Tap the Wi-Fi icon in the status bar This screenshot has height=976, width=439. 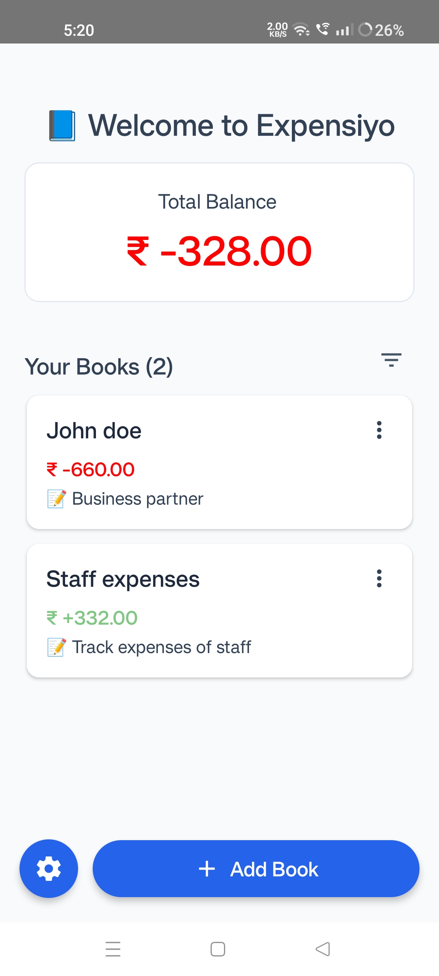click(x=300, y=30)
